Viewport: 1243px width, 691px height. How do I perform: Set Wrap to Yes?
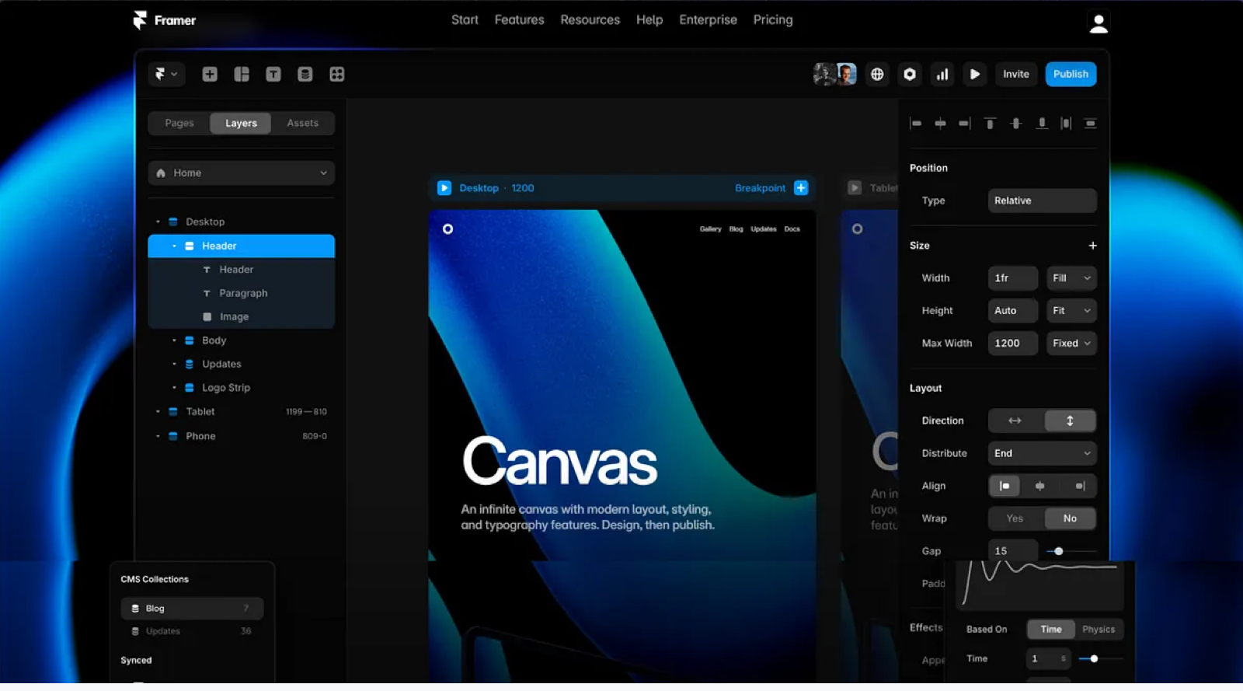(1015, 518)
